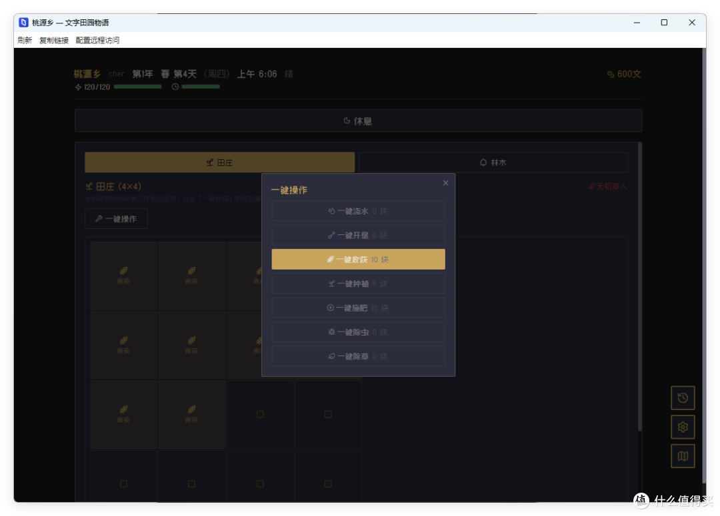Click the 无稻草人 scarecrow status text
Image resolution: width=720 pixels, height=516 pixels.
pyautogui.click(x=608, y=186)
